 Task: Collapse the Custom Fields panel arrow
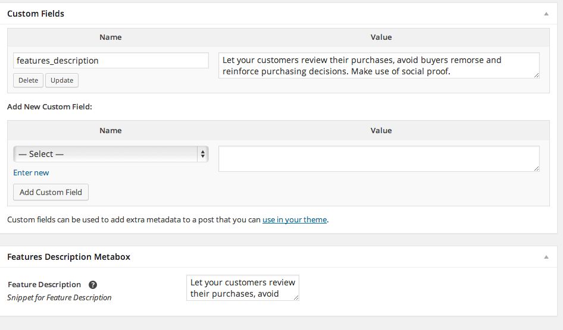pyautogui.click(x=546, y=13)
